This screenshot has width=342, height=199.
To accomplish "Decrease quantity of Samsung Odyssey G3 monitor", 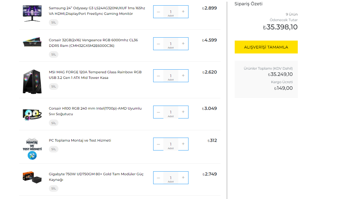I will [x=158, y=12].
